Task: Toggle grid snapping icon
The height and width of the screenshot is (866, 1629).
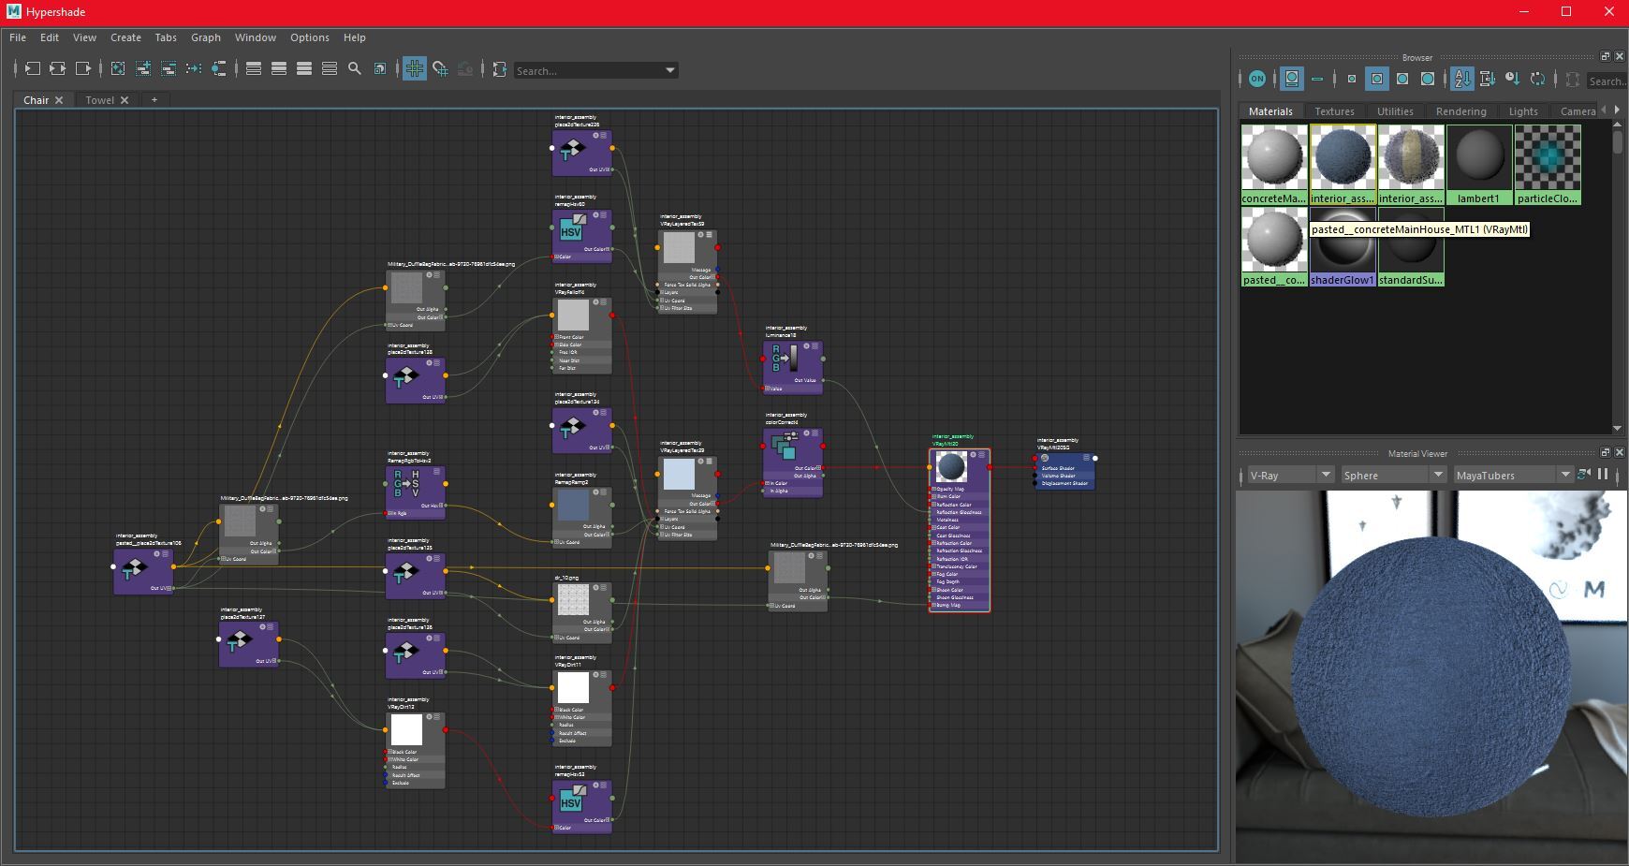Action: tap(440, 68)
